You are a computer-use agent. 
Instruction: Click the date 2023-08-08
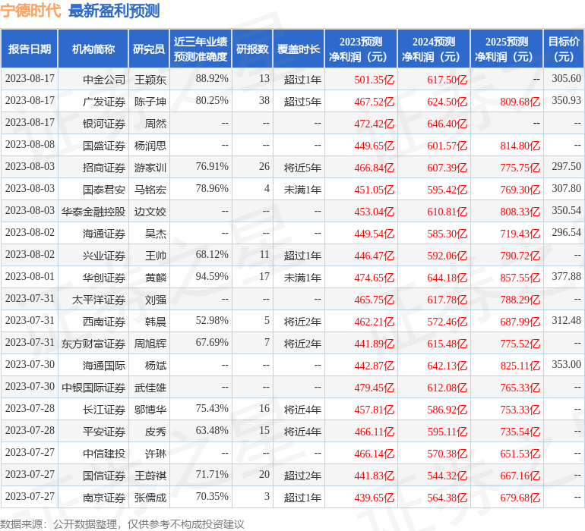(30, 144)
